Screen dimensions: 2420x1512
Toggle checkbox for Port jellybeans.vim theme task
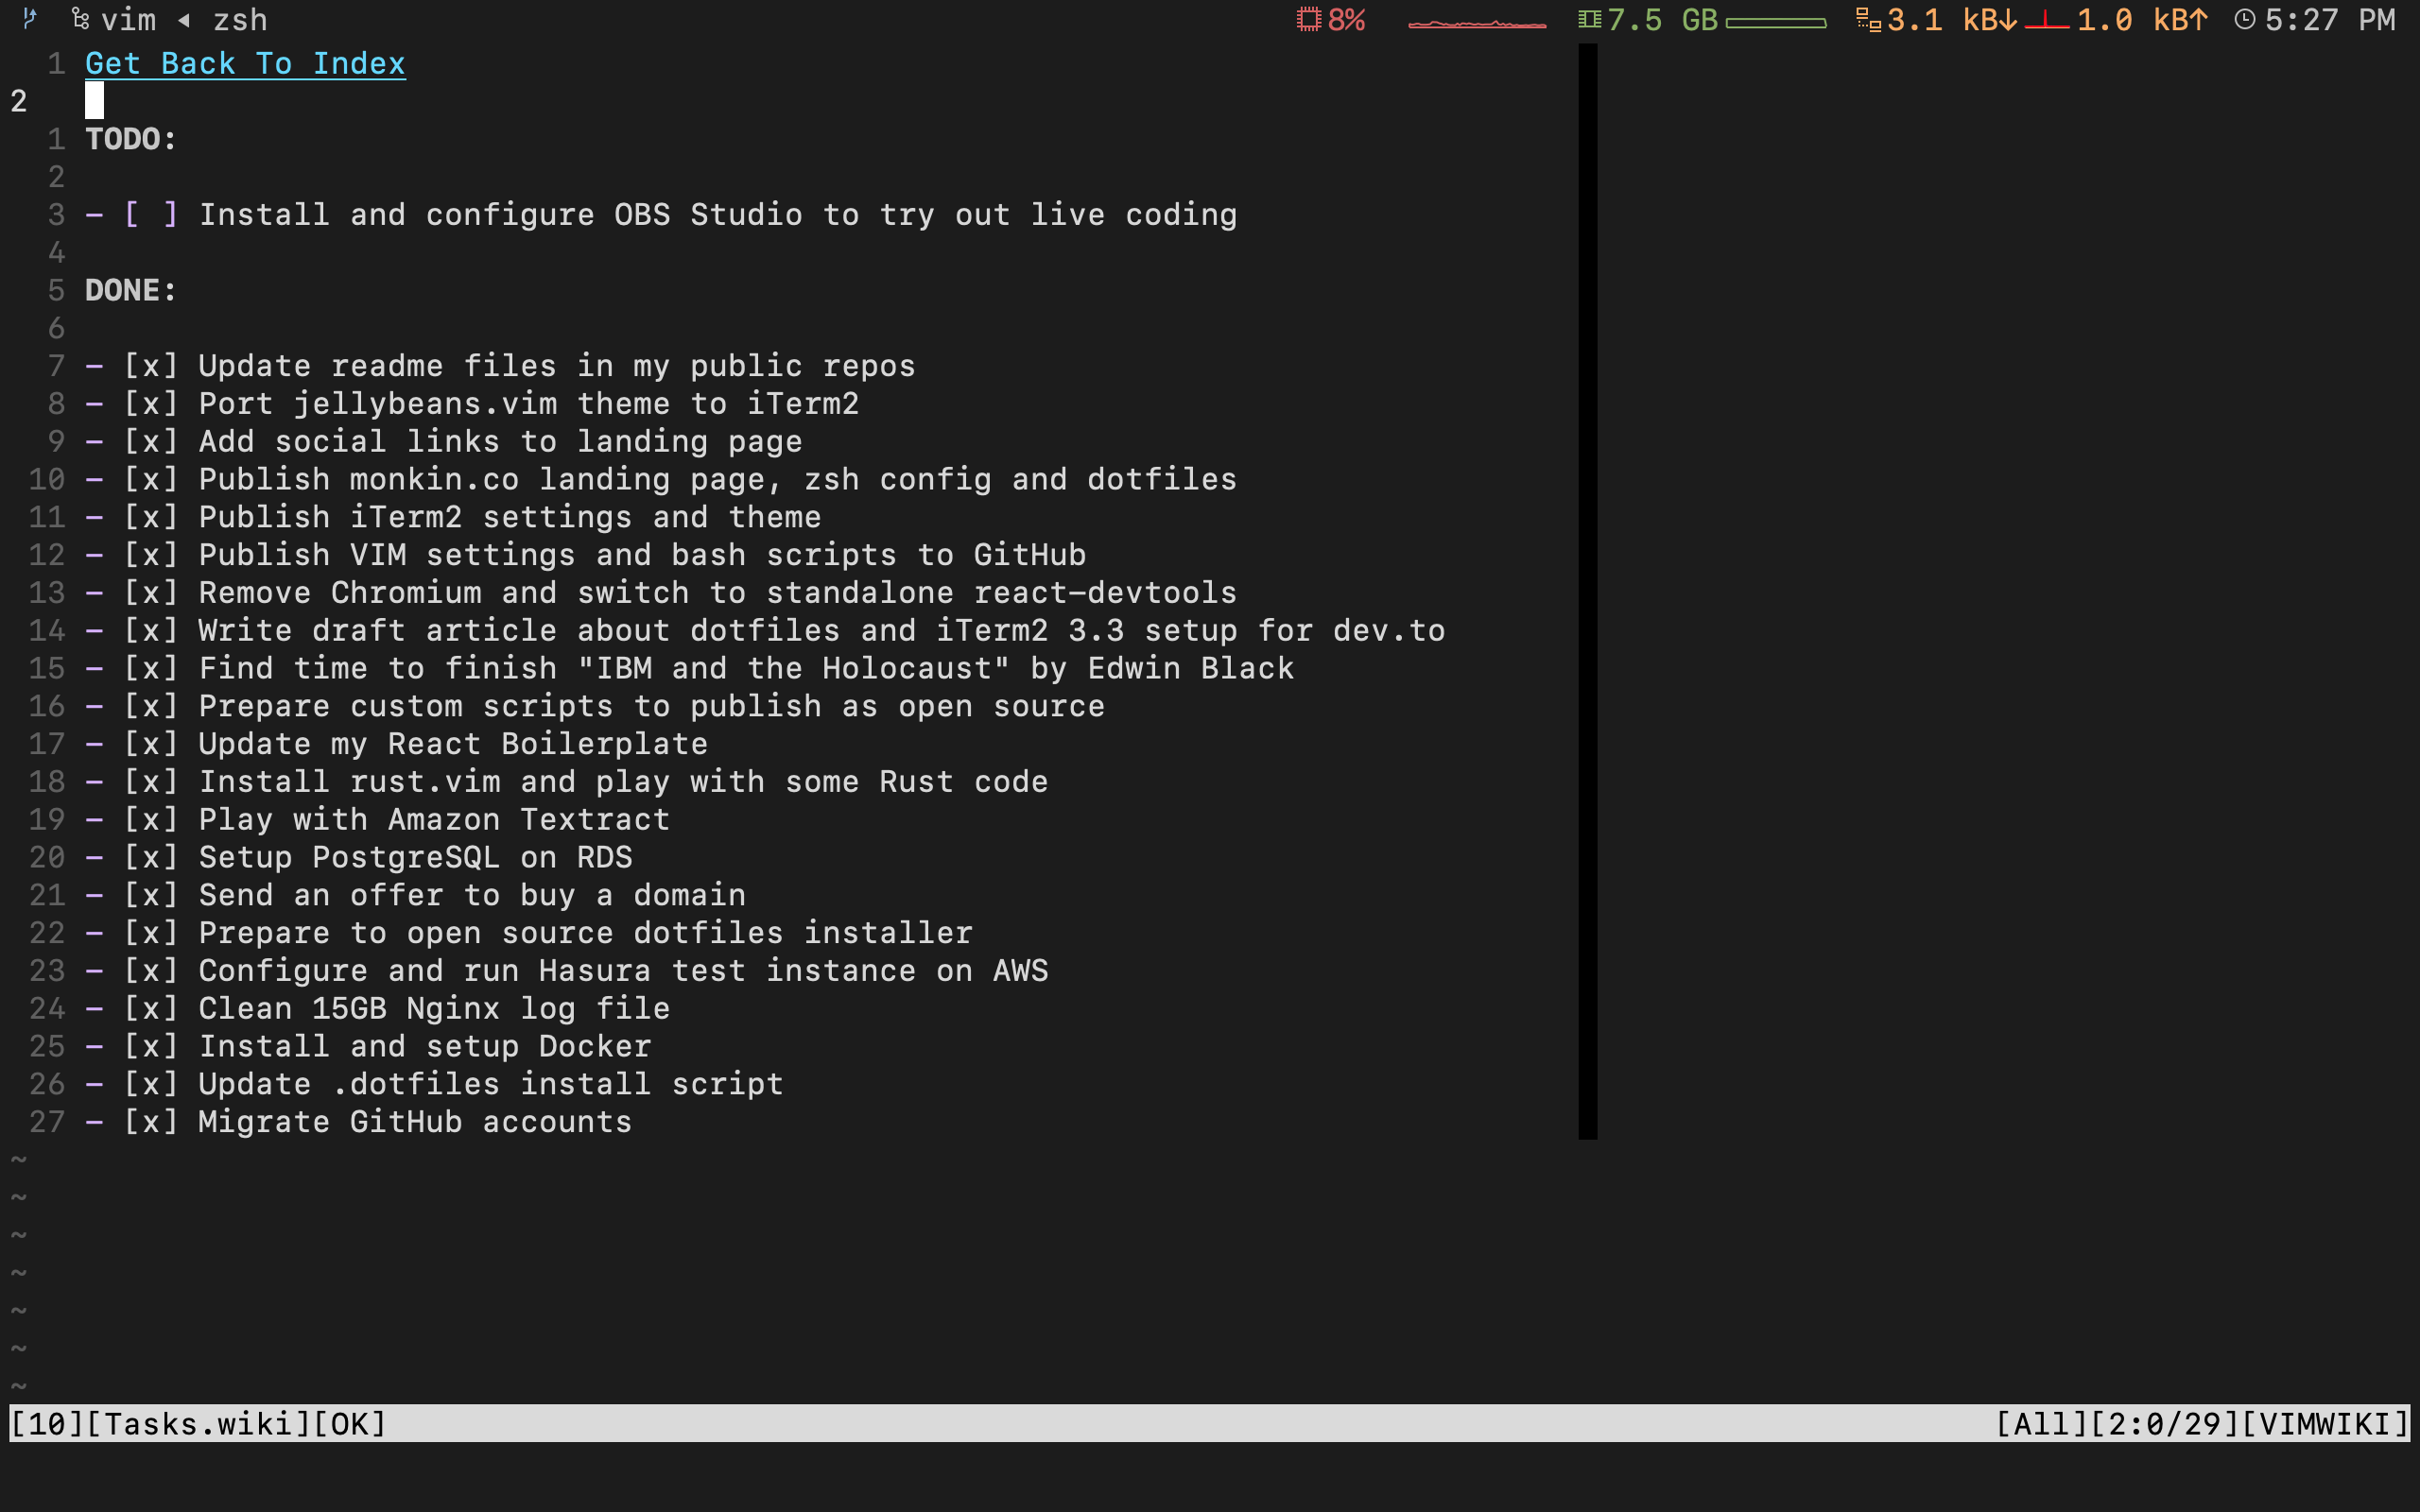(x=151, y=404)
